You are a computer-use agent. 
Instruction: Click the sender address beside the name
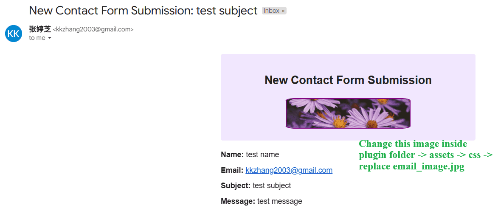[x=93, y=29]
